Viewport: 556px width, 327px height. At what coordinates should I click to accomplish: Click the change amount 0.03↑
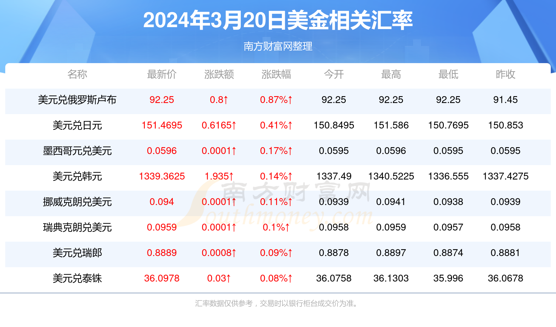[219, 278]
